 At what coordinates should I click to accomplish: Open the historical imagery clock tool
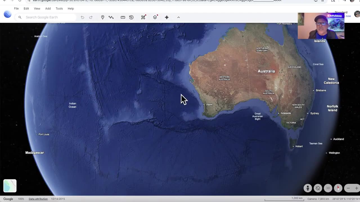pos(131,17)
